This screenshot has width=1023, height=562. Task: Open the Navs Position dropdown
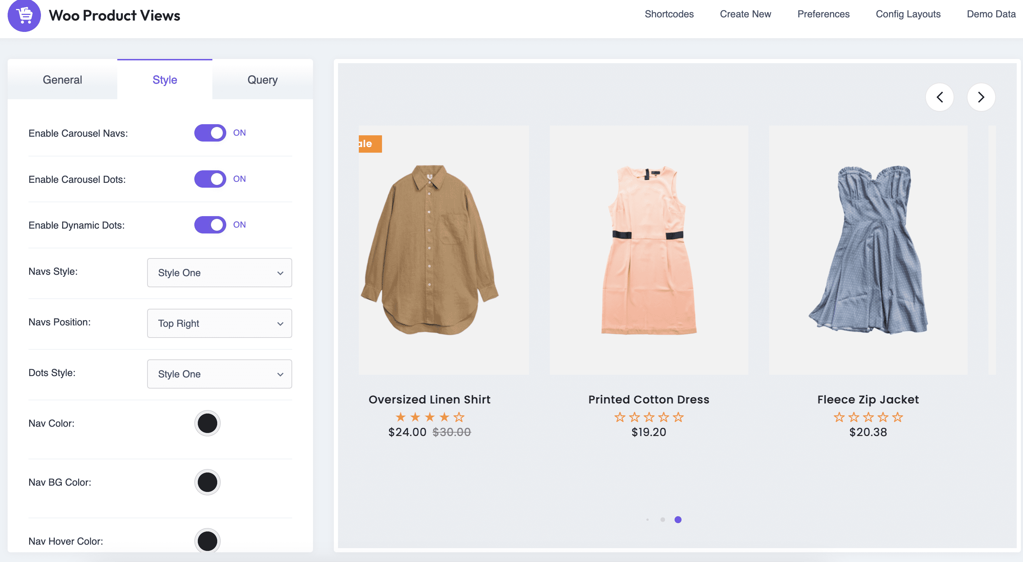tap(220, 323)
